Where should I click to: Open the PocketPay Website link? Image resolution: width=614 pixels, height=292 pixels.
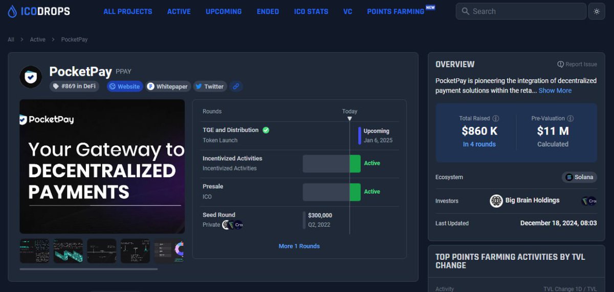point(125,87)
